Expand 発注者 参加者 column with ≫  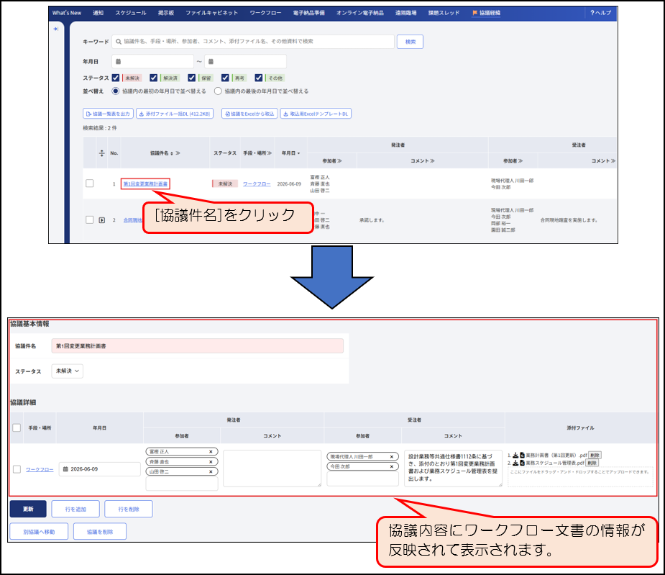coord(340,161)
